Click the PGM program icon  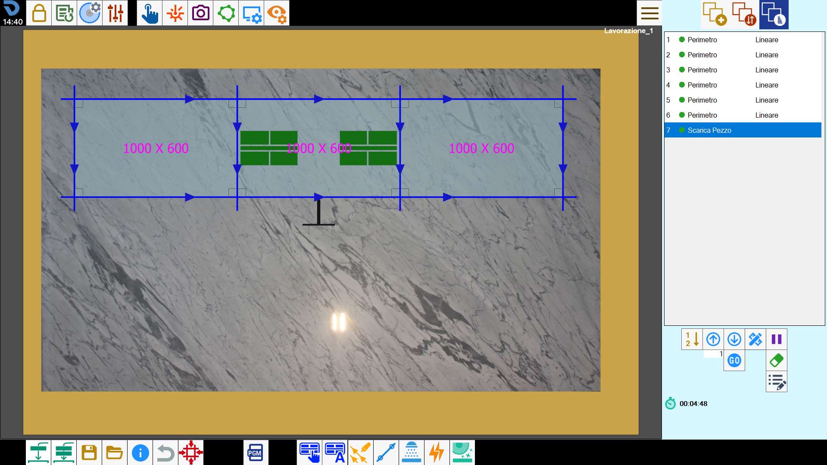click(256, 453)
